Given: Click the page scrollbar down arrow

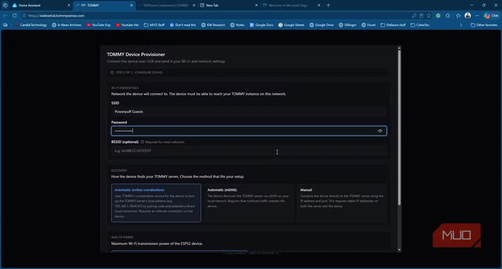Looking at the screenshot, I should pyautogui.click(x=399, y=250).
